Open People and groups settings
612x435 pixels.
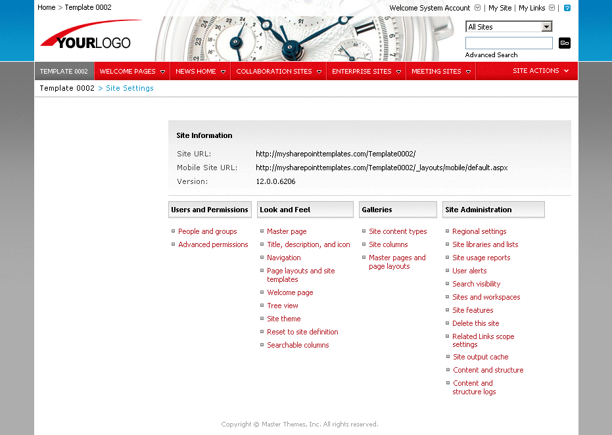(207, 231)
